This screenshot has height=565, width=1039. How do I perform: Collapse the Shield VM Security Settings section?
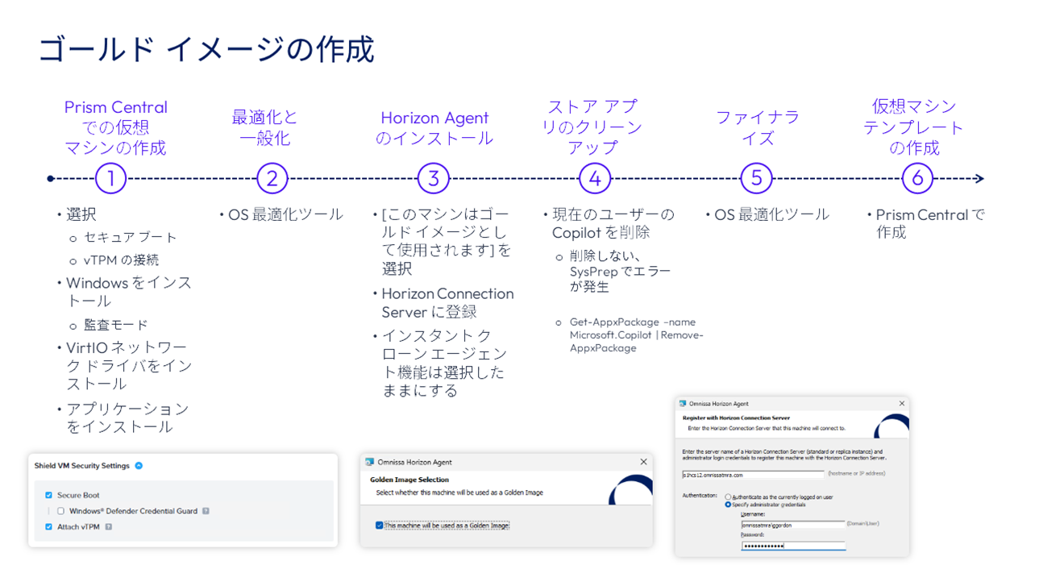(x=139, y=466)
